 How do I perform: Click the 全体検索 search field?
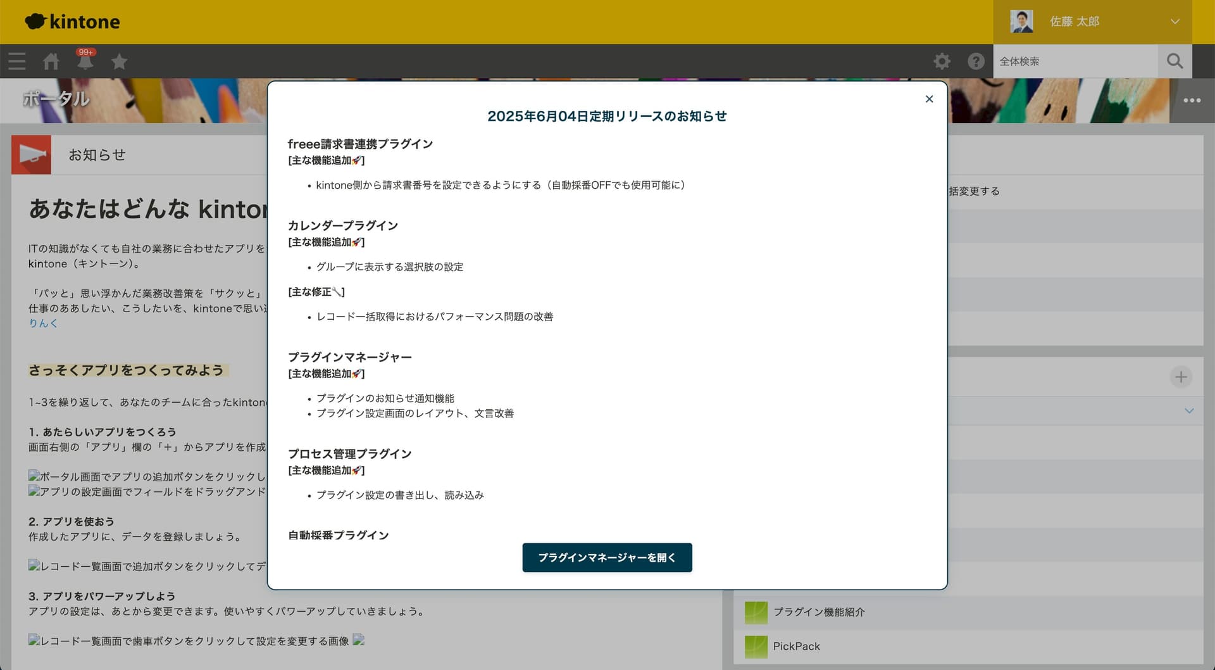coord(1075,61)
